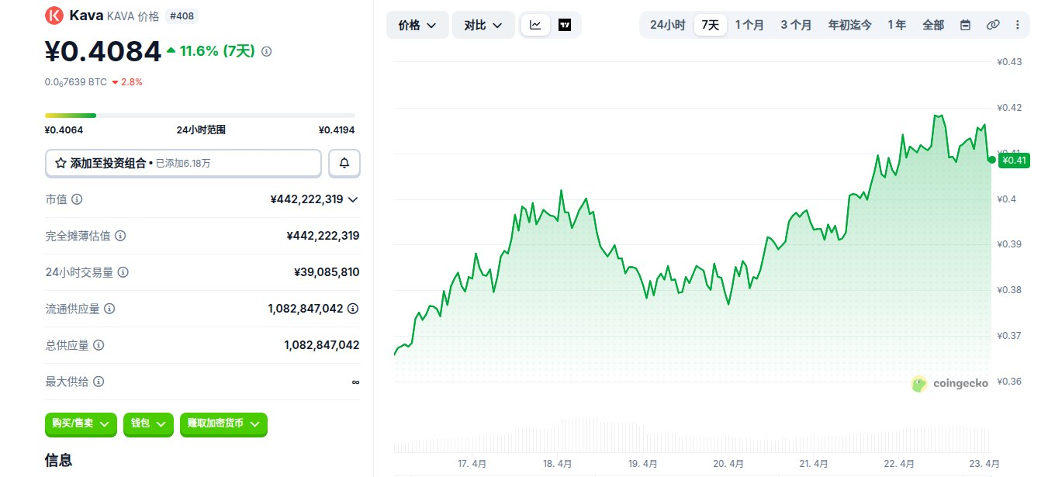Switch to the line chart view icon
The height and width of the screenshot is (477, 1055).
click(x=535, y=25)
